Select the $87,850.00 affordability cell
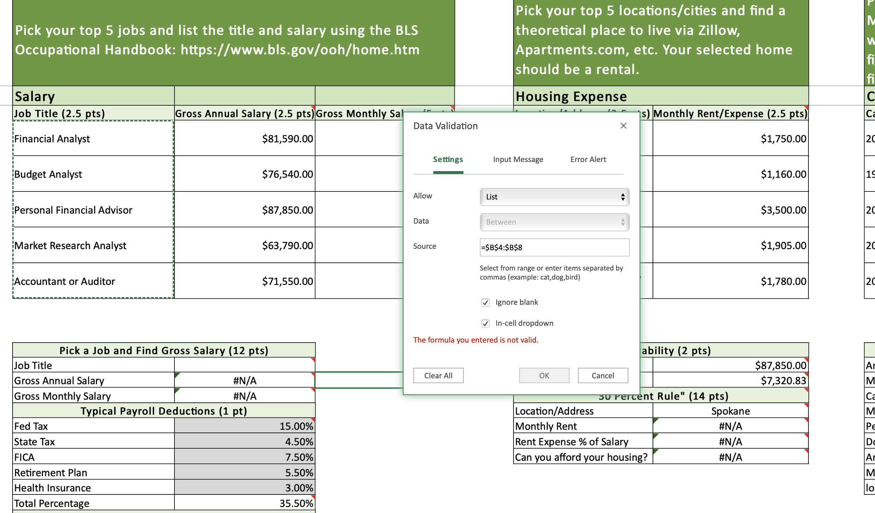875x513 pixels. (x=730, y=365)
